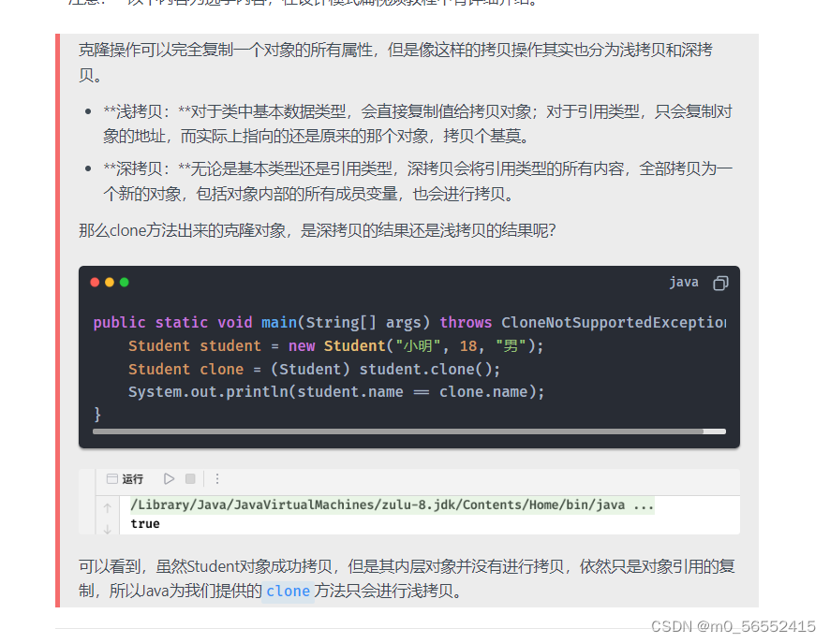Copy the java code block via copy icon
The width and height of the screenshot is (830, 643).
click(720, 283)
